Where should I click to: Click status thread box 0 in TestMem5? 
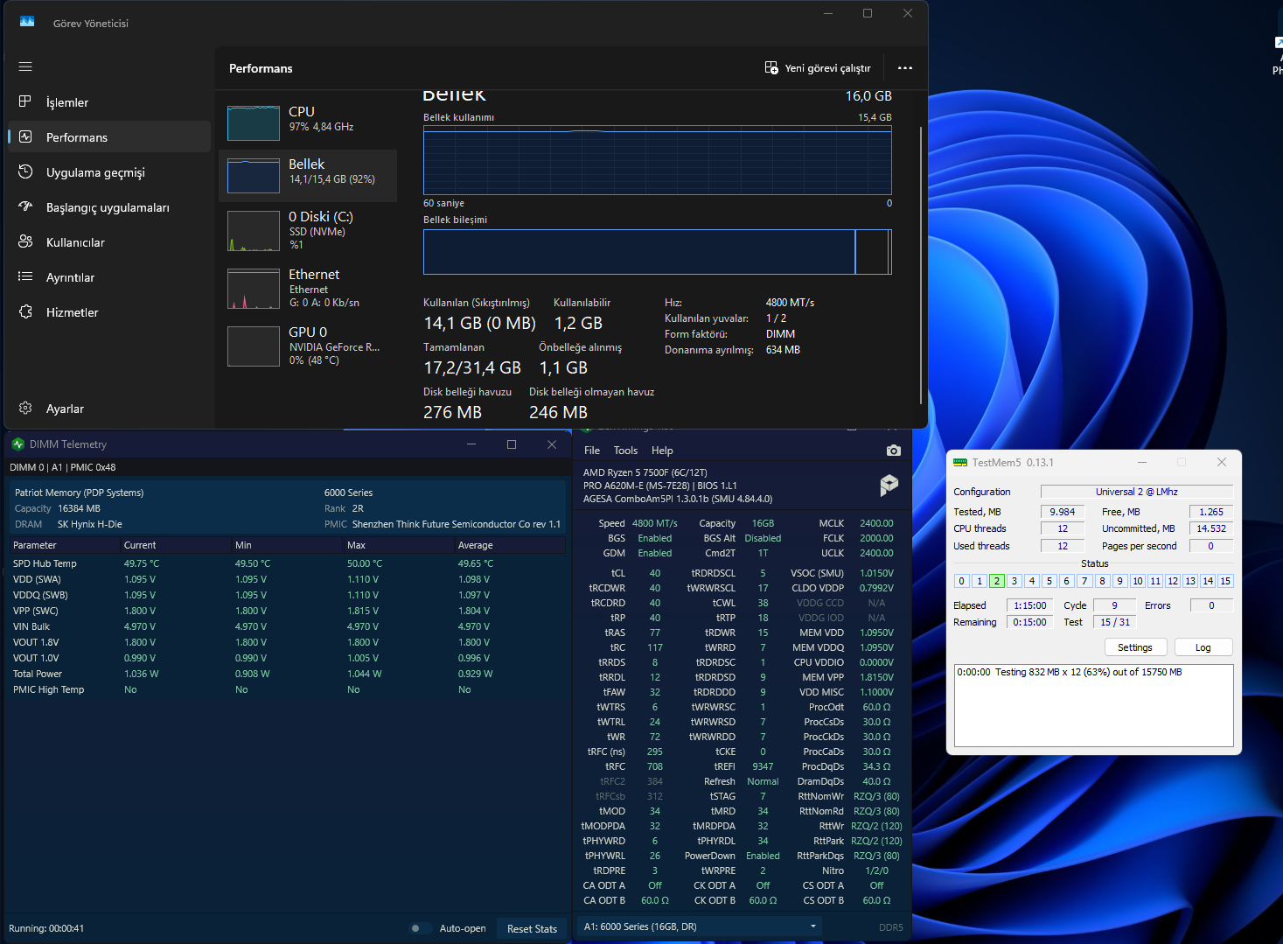click(962, 581)
